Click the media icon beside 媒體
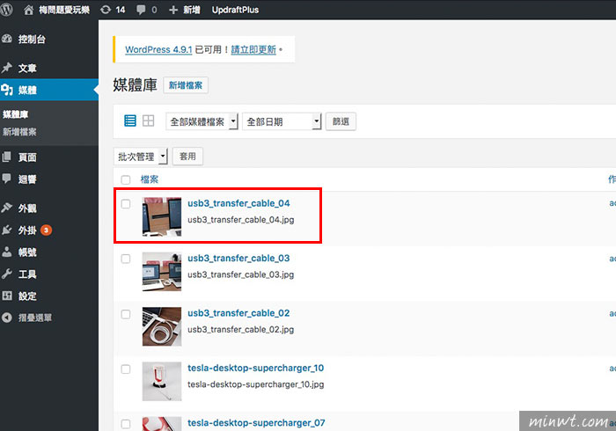Image resolution: width=616 pixels, height=431 pixels. (7, 90)
